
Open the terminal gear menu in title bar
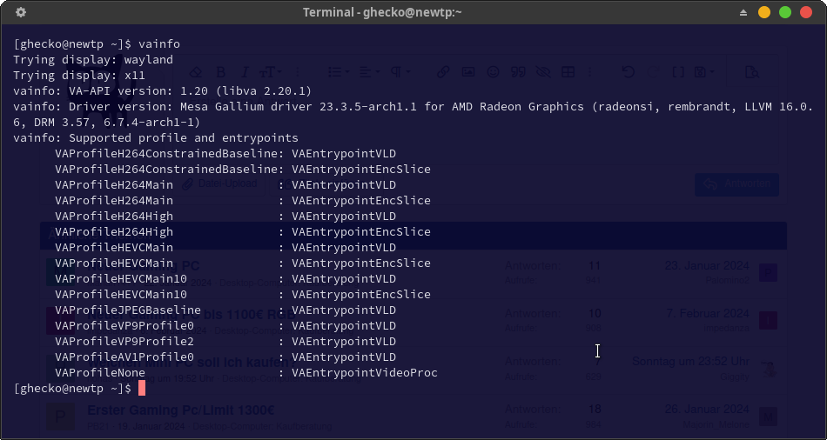pyautogui.click(x=21, y=12)
